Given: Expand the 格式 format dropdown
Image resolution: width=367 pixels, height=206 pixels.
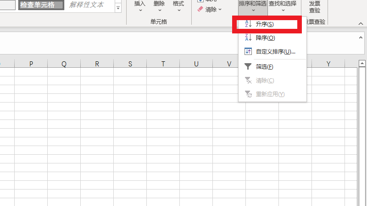Looking at the screenshot, I should [178, 6].
